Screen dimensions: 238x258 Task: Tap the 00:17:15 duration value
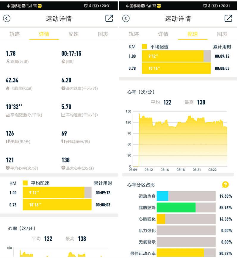(x=71, y=54)
